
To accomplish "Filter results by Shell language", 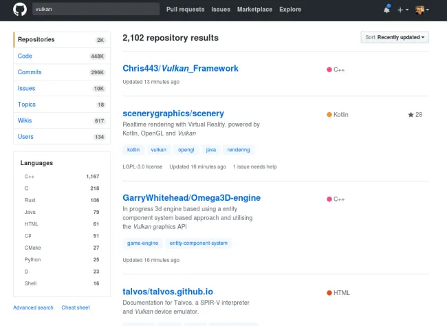I will [62, 283].
